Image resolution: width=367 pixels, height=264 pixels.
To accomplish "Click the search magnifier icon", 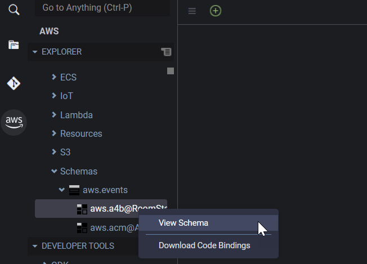I will point(14,10).
